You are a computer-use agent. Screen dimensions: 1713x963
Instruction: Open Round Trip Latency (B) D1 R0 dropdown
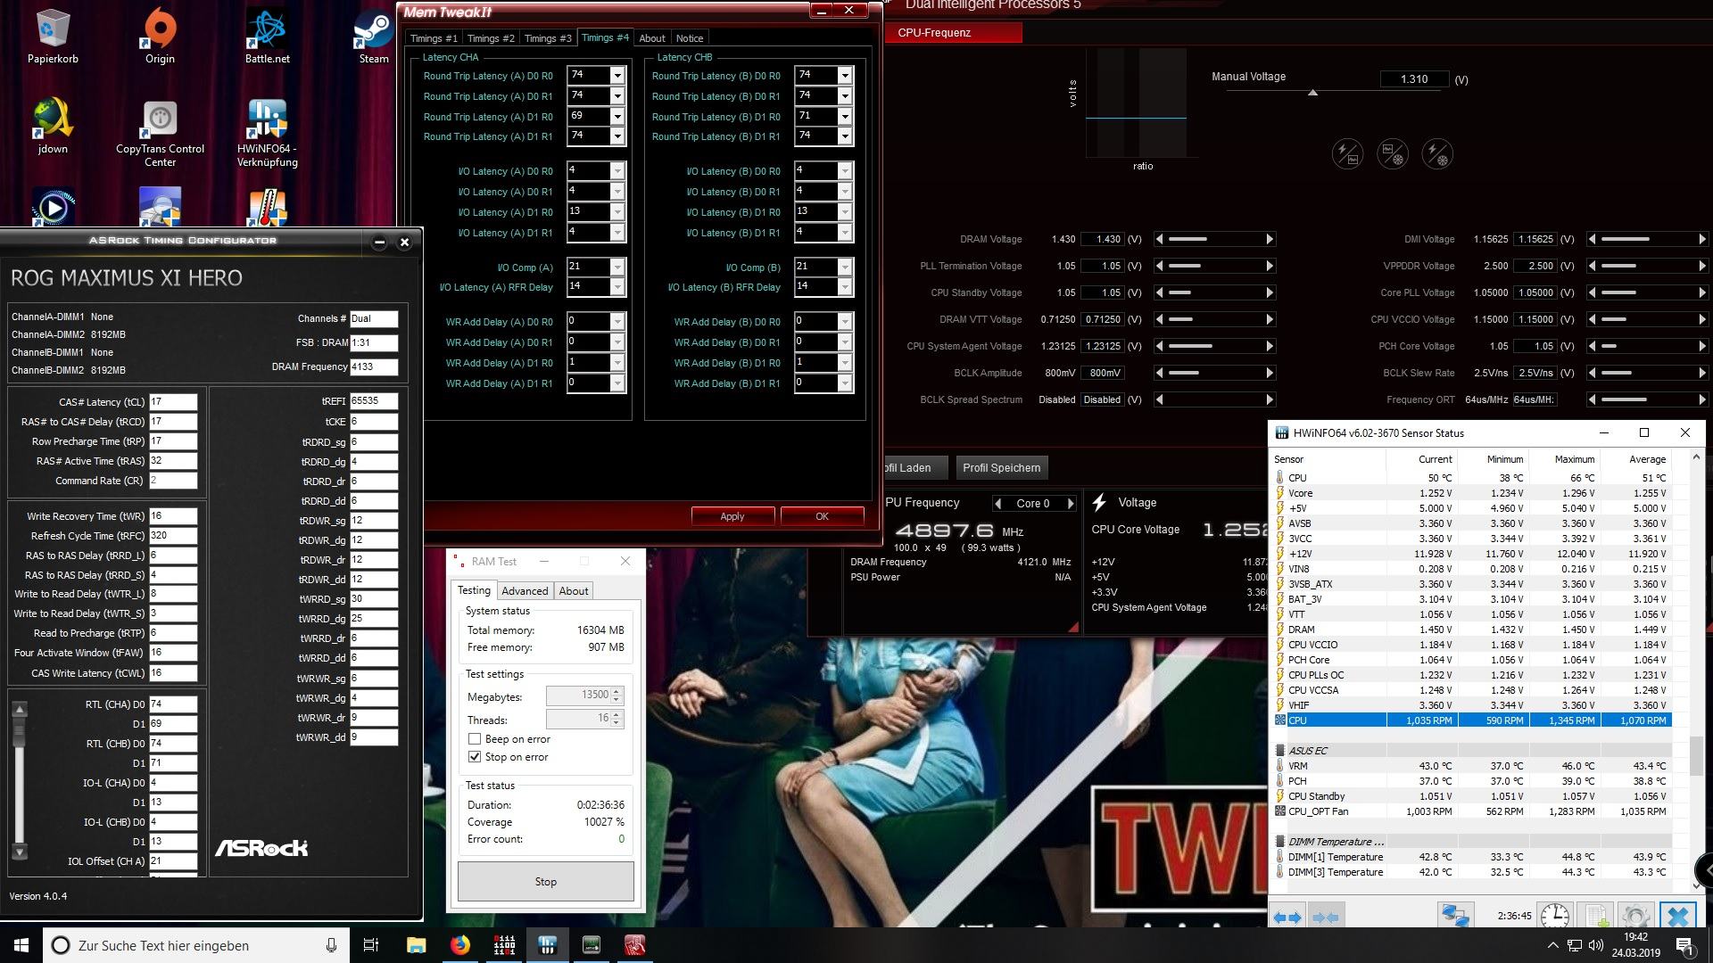pyautogui.click(x=845, y=117)
